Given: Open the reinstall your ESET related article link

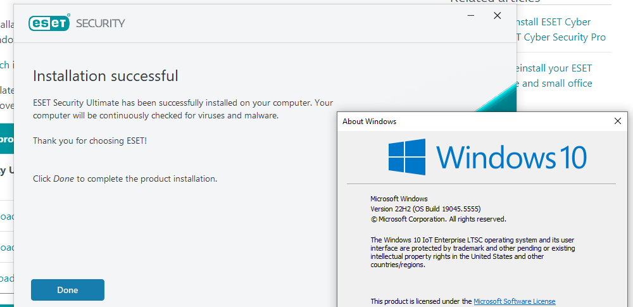Looking at the screenshot, I should point(553,75).
